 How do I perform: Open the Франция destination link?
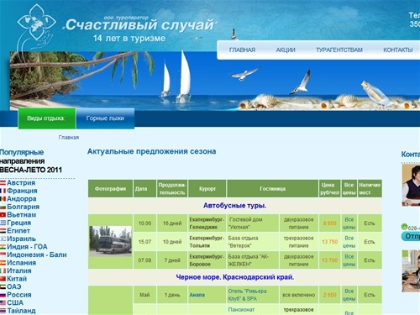(x=22, y=191)
